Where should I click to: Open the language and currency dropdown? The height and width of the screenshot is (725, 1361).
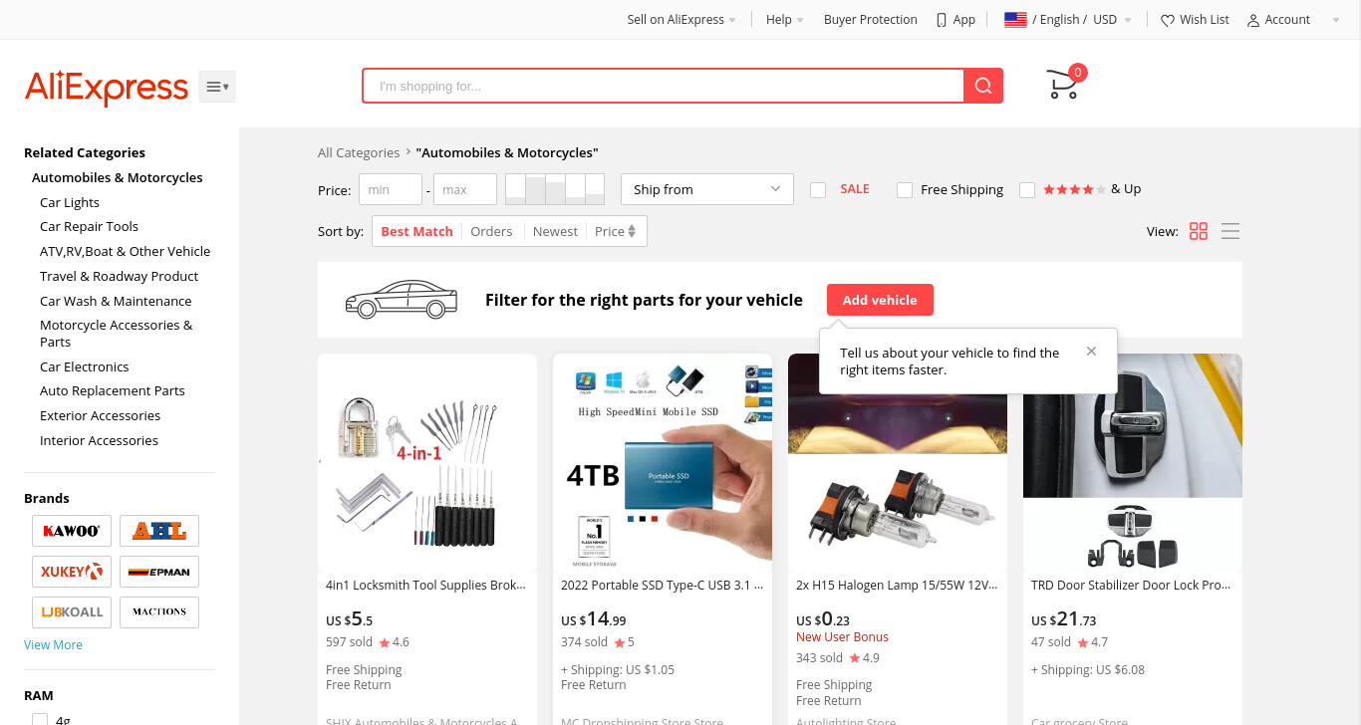(x=1068, y=20)
